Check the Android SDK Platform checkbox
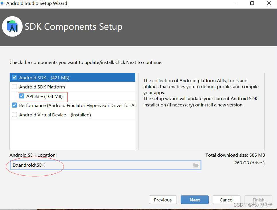 pos(15,87)
